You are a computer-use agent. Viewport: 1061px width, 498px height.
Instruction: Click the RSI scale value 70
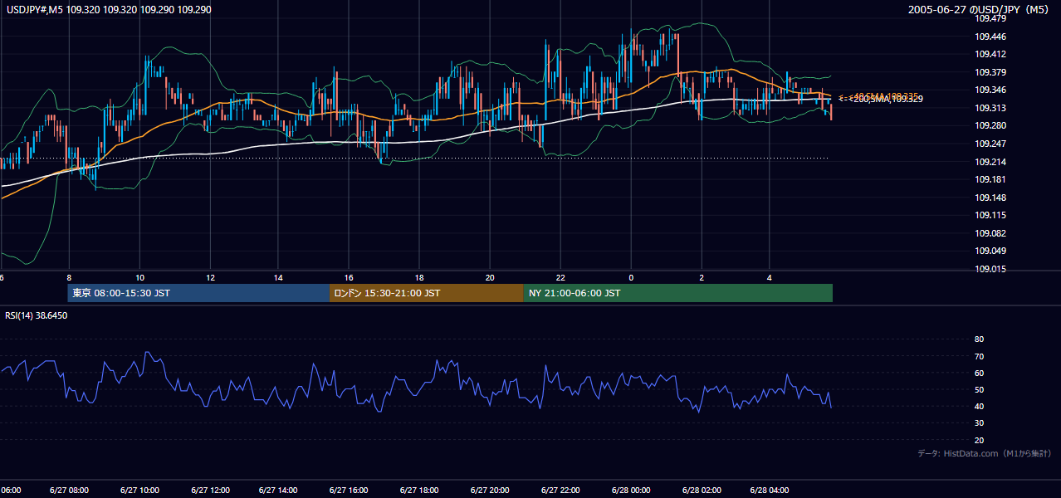(x=979, y=356)
